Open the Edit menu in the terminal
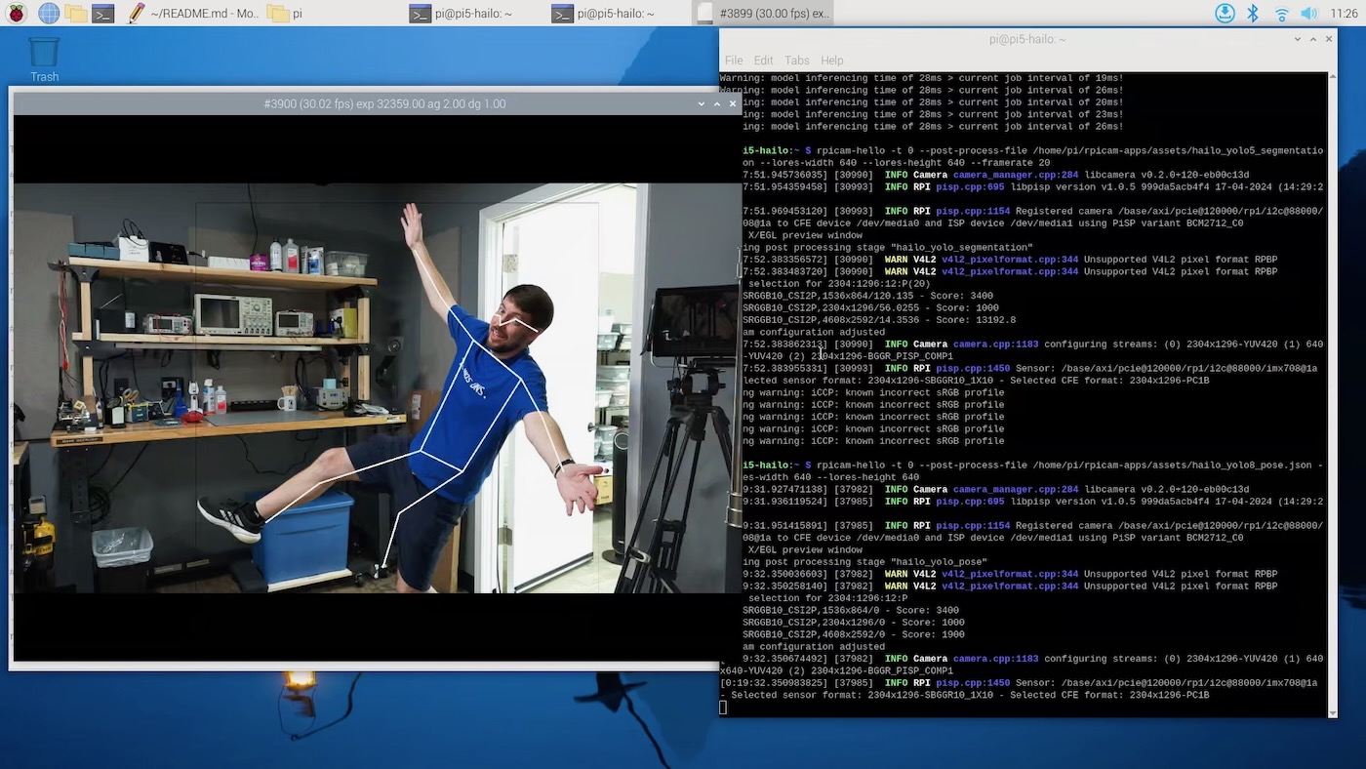This screenshot has width=1366, height=769. (763, 60)
